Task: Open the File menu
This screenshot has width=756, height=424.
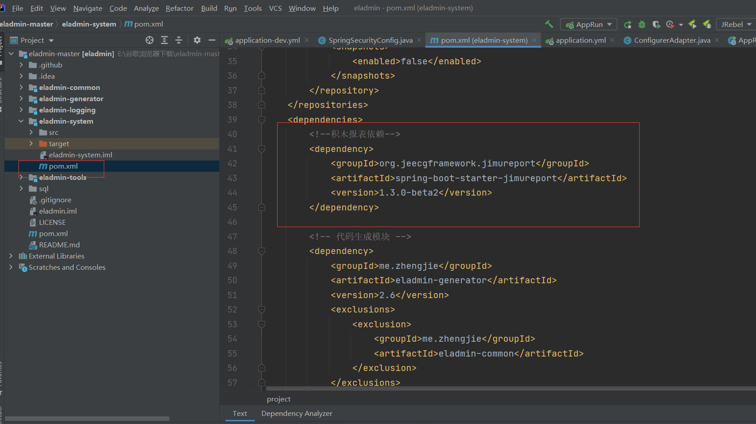Action: click(18, 8)
